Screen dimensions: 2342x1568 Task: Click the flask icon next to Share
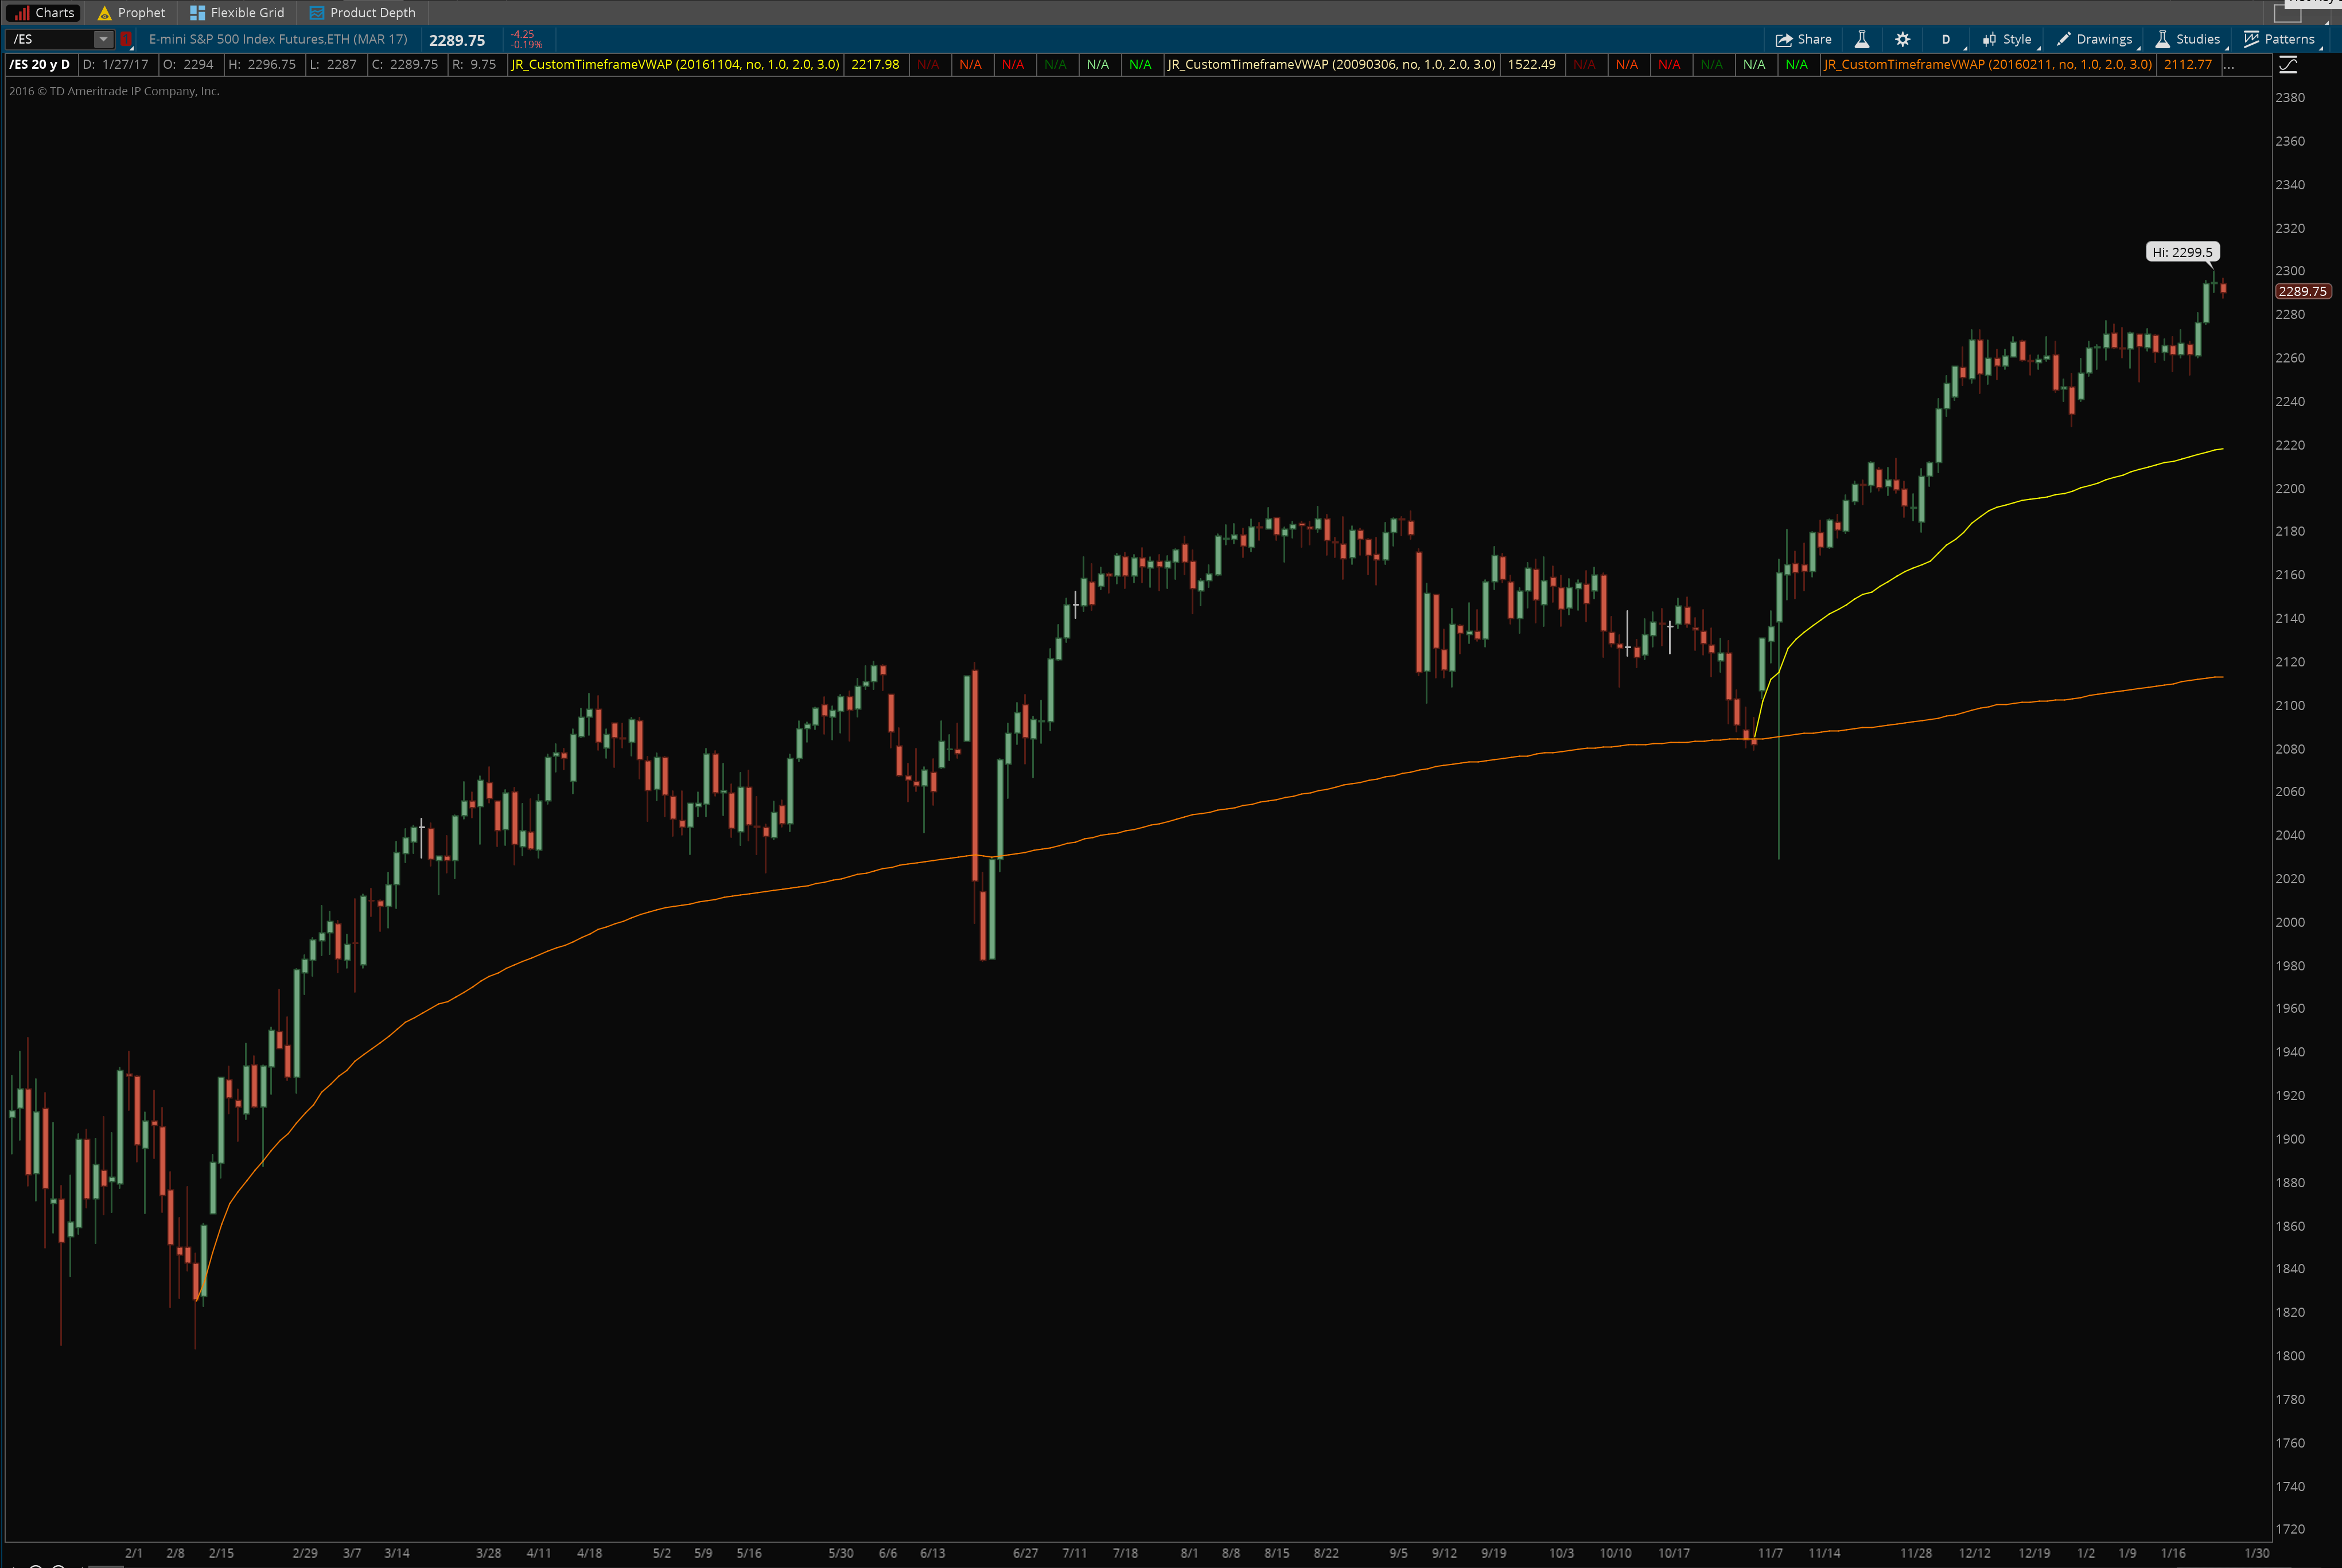[x=1862, y=39]
